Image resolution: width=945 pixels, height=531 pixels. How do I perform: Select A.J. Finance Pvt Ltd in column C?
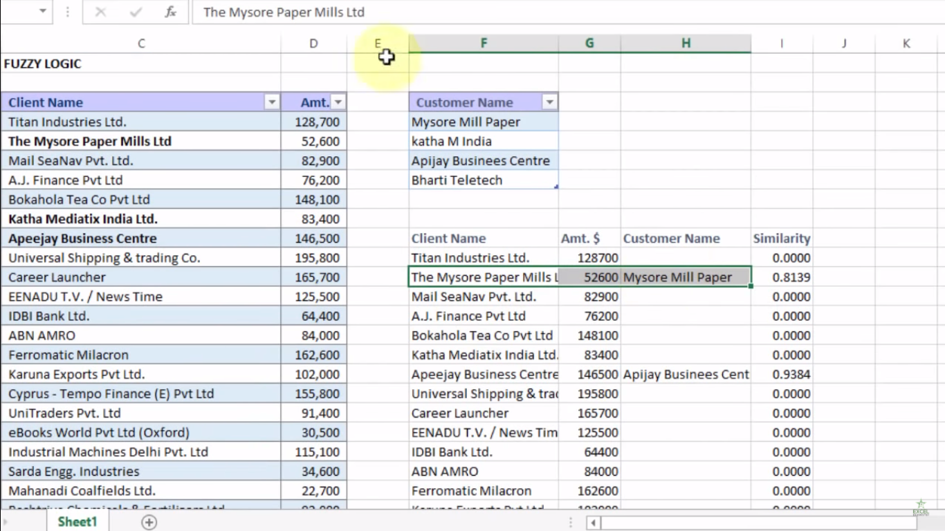tap(141, 180)
